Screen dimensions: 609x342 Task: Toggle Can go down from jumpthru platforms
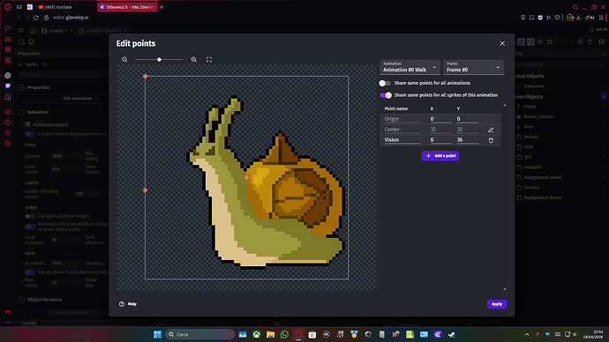pos(30,272)
